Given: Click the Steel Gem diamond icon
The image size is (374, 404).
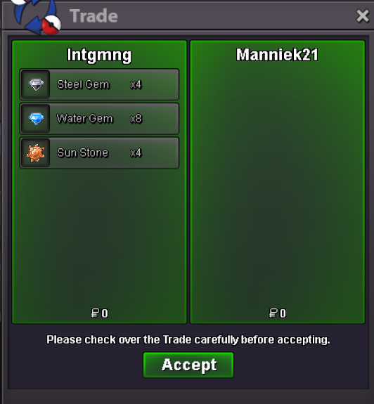Looking at the screenshot, I should pyautogui.click(x=36, y=84).
